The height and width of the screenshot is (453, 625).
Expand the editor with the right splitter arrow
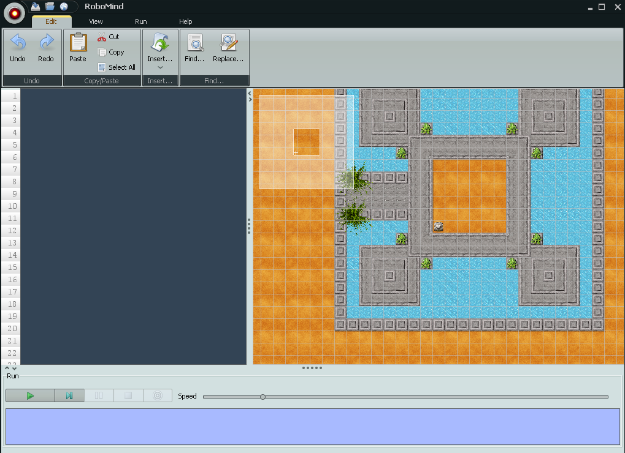pyautogui.click(x=250, y=99)
